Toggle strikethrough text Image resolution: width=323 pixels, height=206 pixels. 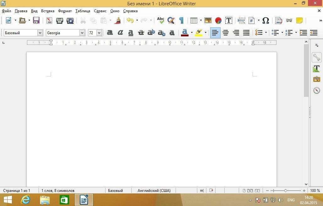tap(141, 33)
